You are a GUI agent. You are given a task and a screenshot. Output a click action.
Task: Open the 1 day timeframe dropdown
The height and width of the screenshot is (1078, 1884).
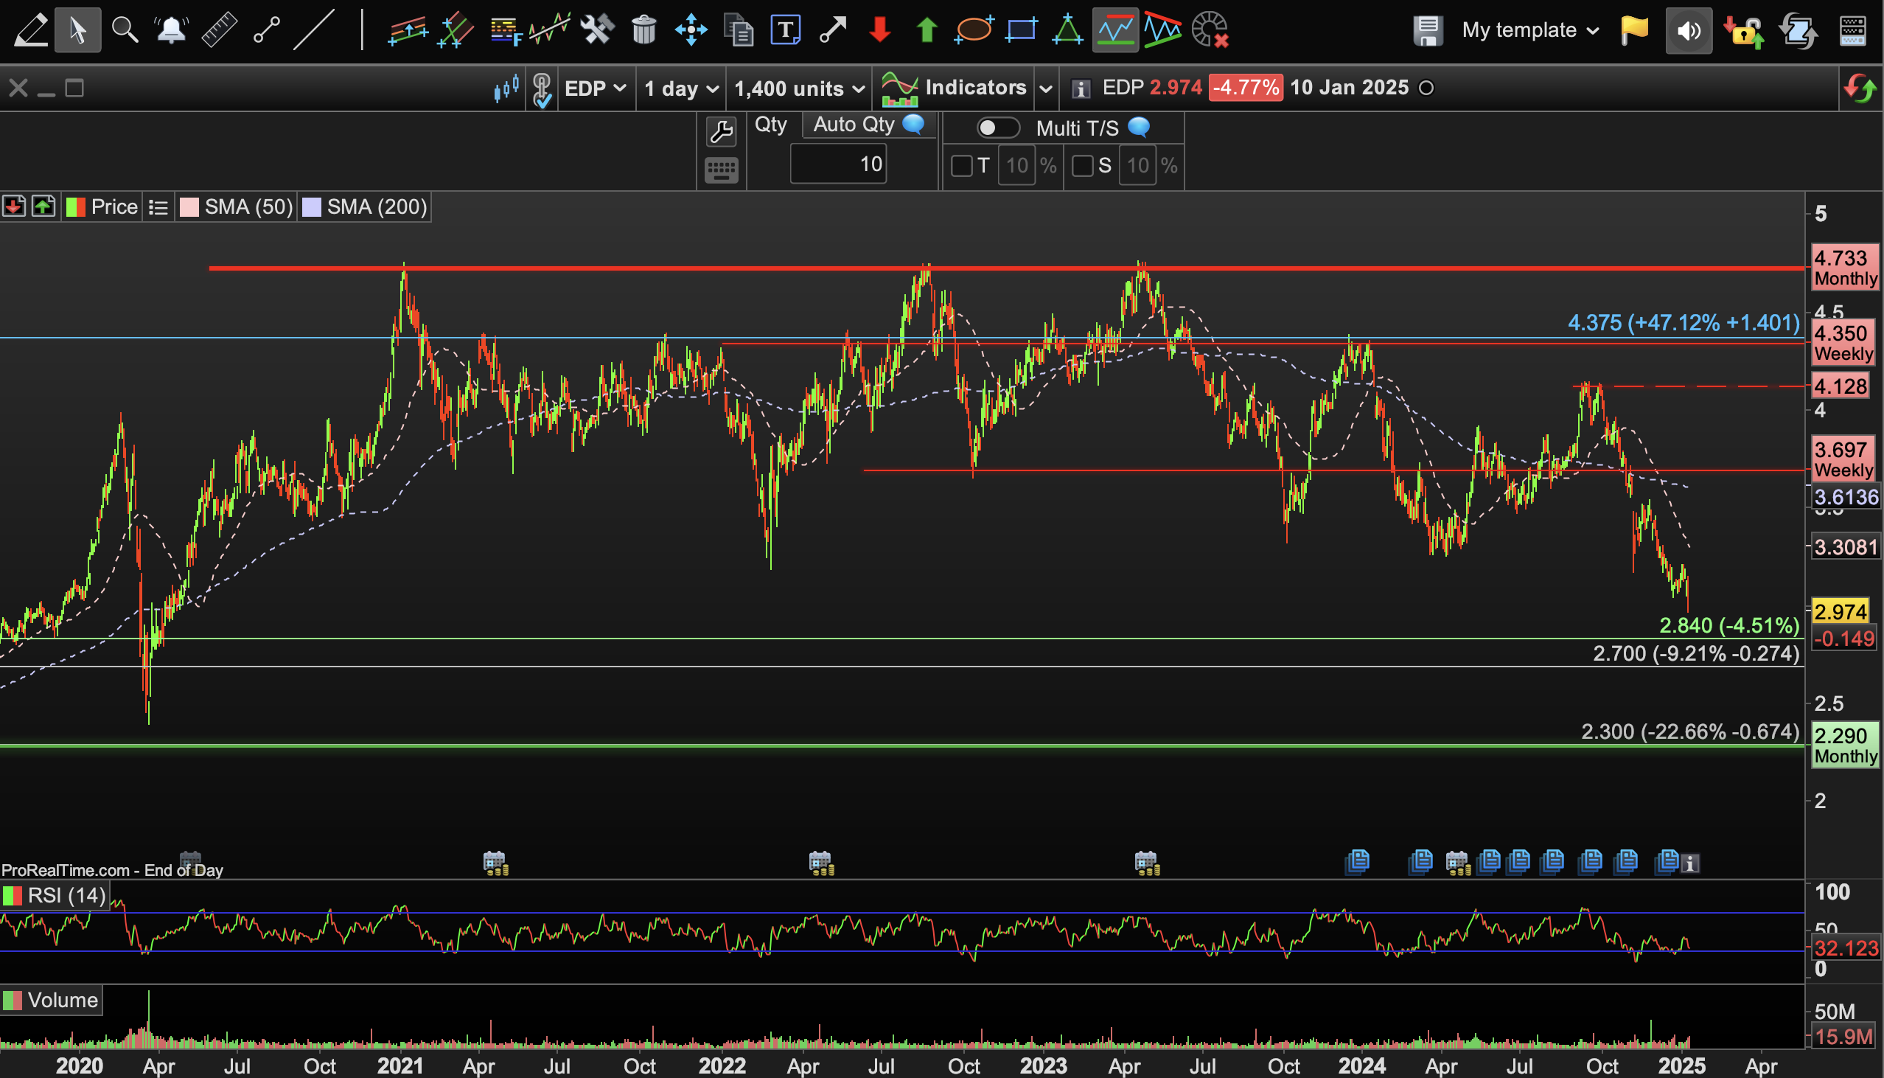681,88
